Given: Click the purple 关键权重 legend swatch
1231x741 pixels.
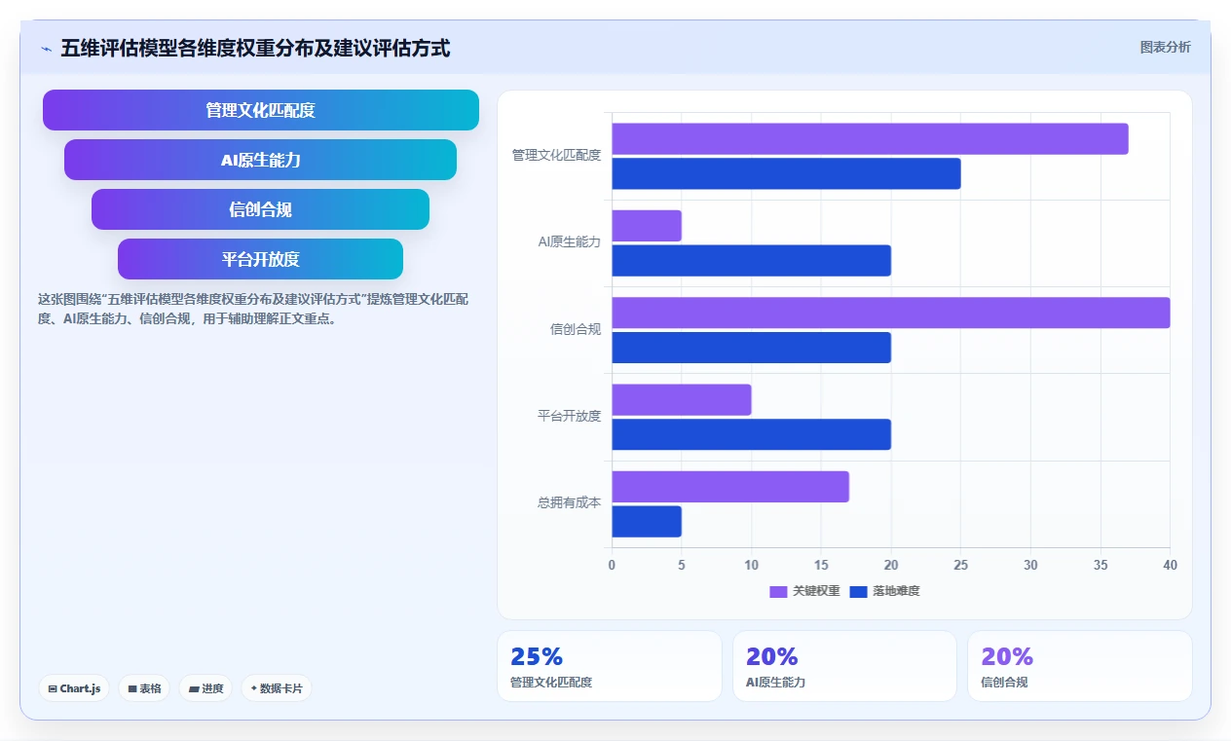Looking at the screenshot, I should 778,591.
